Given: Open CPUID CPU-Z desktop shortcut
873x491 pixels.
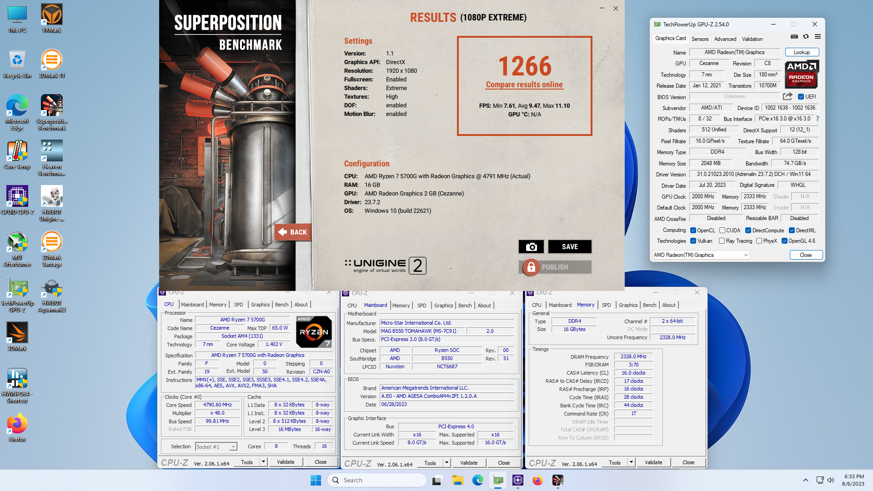Looking at the screenshot, I should click(17, 200).
